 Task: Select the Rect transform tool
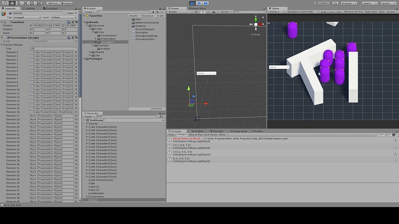[x=32, y=3]
